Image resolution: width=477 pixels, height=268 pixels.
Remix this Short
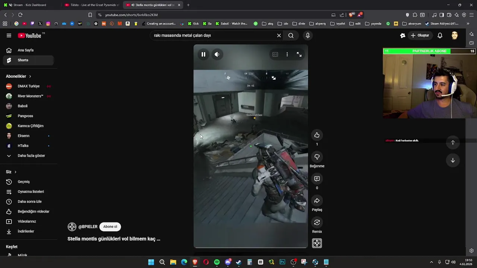(x=317, y=223)
